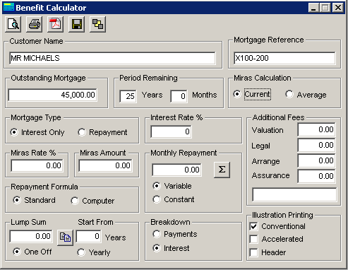
Task: Close the Benefit Calculator window
Action: 338,8
